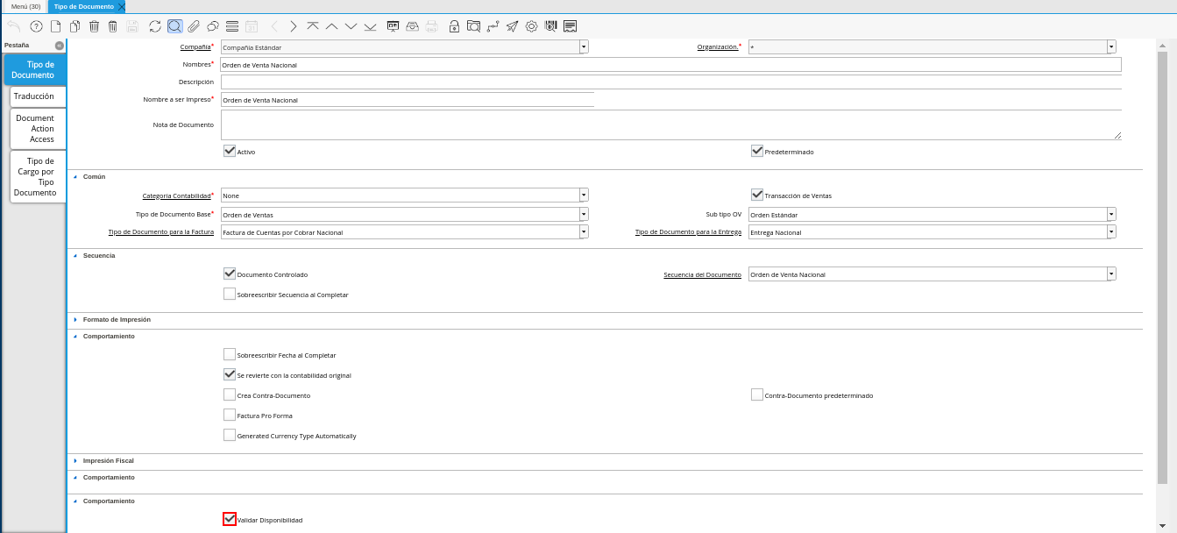The width and height of the screenshot is (1177, 533).
Task: Open the record chat/comments
Action: [213, 26]
